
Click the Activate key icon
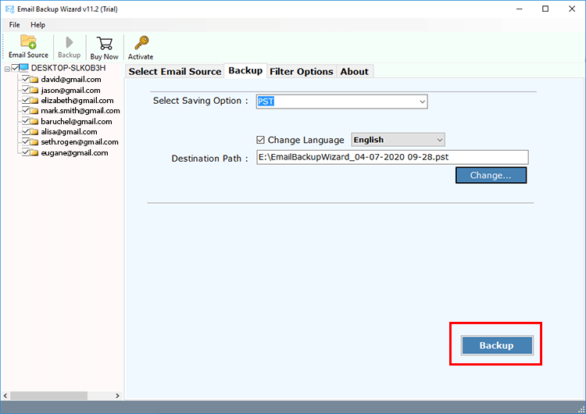tap(141, 43)
